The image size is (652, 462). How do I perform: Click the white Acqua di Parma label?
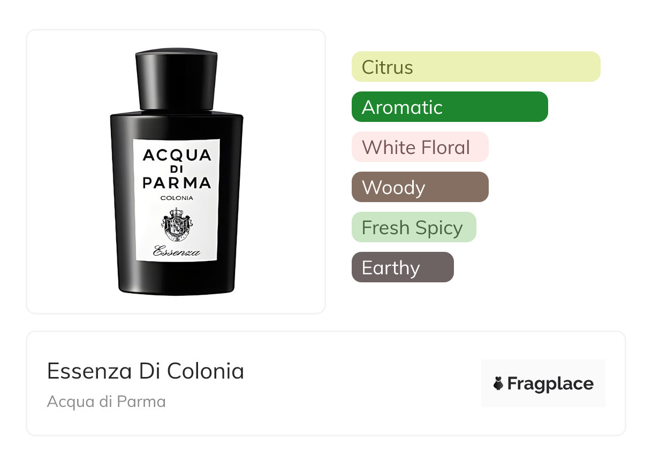coord(177,201)
